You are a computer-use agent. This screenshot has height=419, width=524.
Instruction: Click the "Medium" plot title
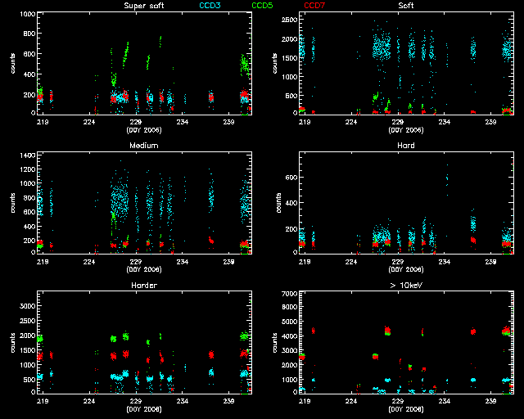144,146
